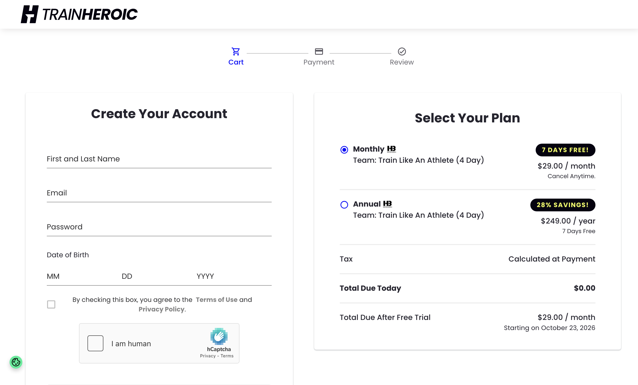Screen dimensions: 638x385
Task: Click Starting on October 23, 2026 text
Action: coord(549,328)
